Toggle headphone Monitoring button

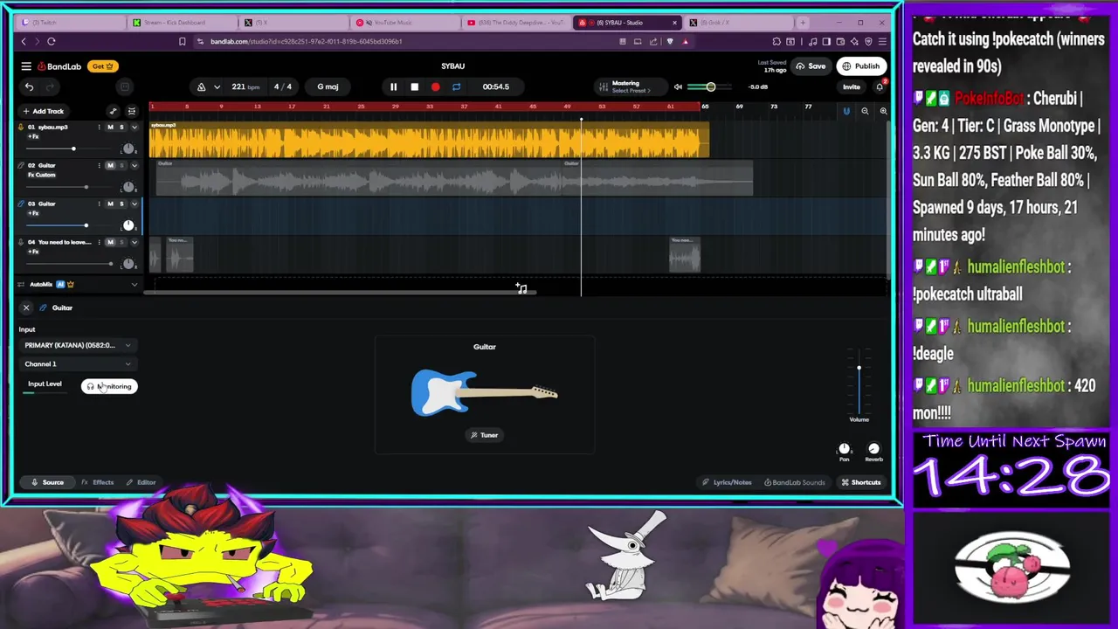[109, 386]
